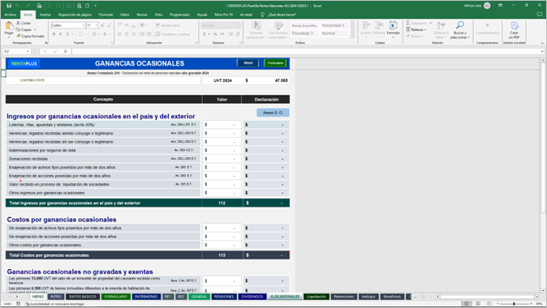Image resolution: width=547 pixels, height=308 pixels.
Task: Open Formato condicional menu
Action: 256,30
